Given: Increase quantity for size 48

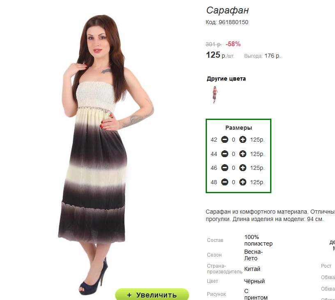Looking at the screenshot, I should 243,182.
